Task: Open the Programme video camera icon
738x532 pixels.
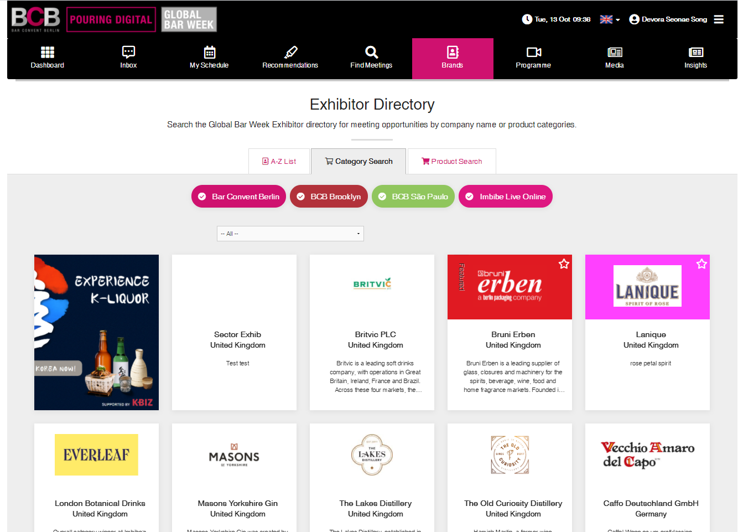Action: tap(534, 52)
